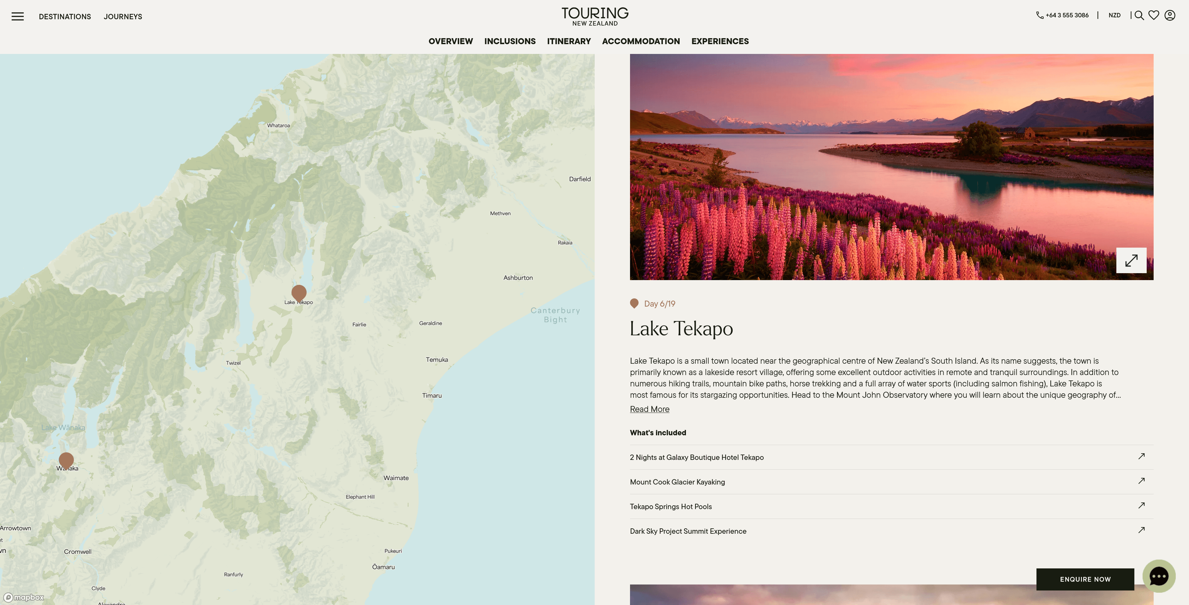Select the Lake Tekapo map pin
Image resolution: width=1189 pixels, height=605 pixels.
pos(299,293)
